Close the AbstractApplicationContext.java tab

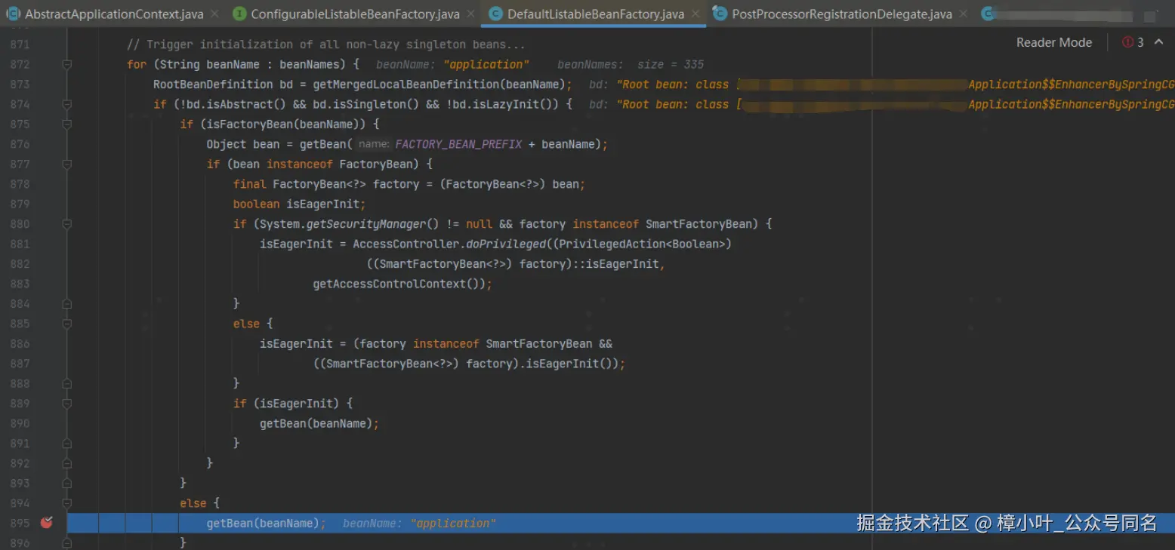(x=214, y=14)
